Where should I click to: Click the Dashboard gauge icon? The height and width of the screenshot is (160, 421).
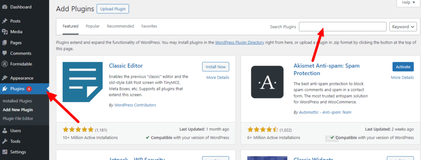point(5,7)
